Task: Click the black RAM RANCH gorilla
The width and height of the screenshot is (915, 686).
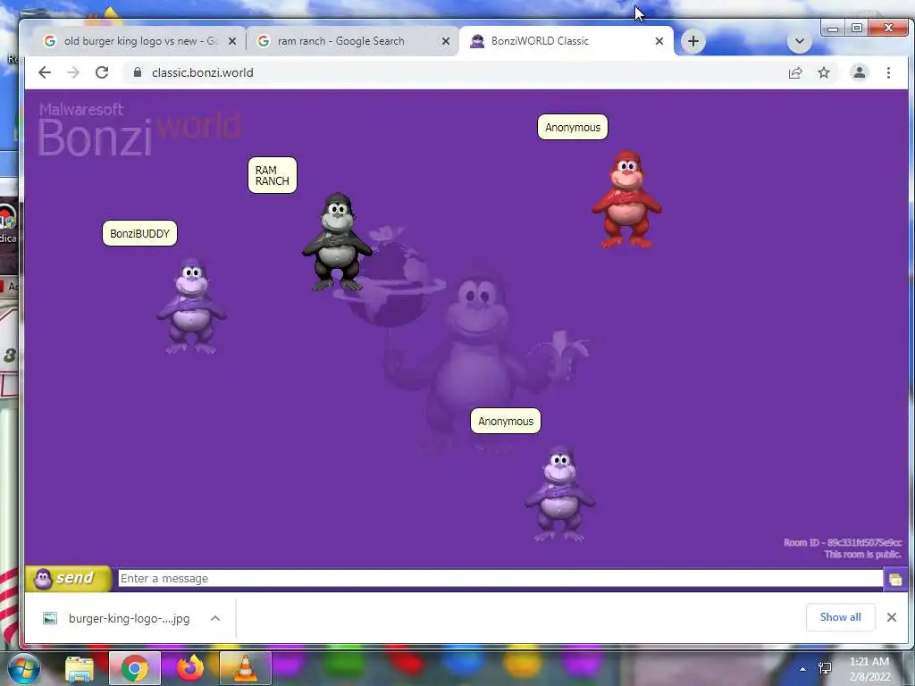Action: pos(337,242)
